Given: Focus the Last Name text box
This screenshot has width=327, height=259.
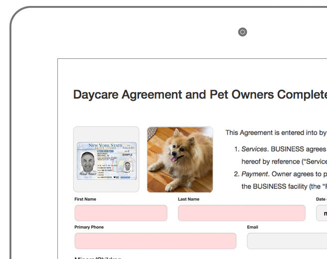Looking at the screenshot, I should (241, 213).
